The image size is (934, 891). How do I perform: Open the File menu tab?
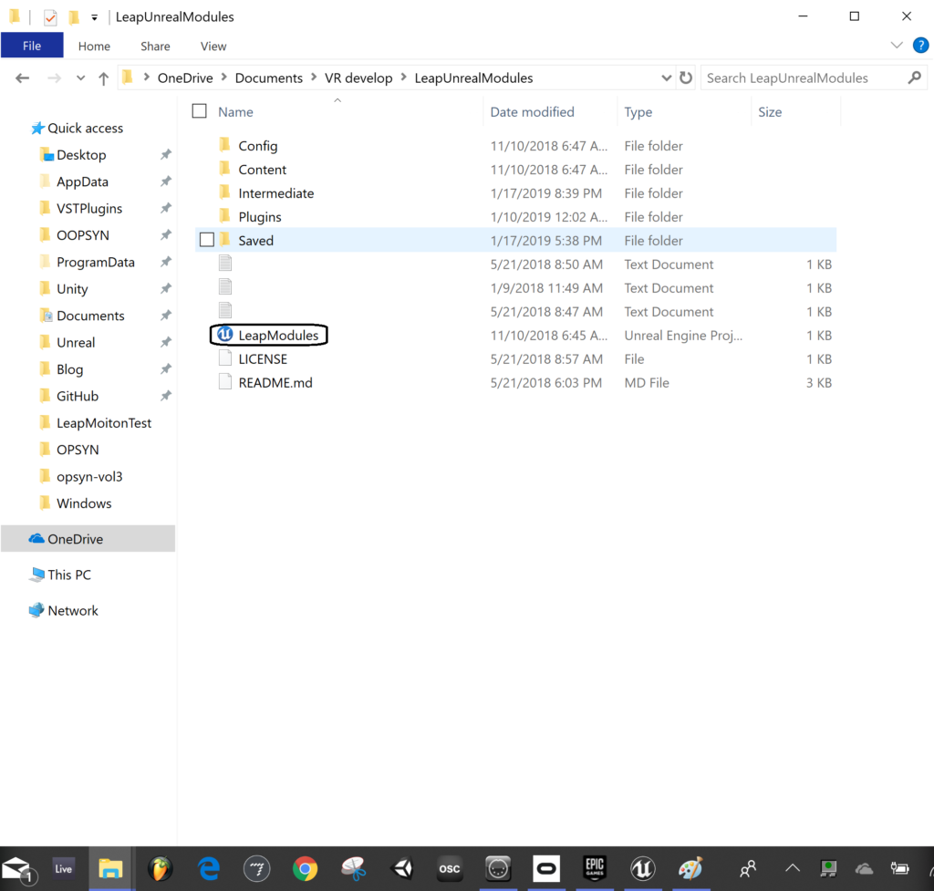[32, 46]
